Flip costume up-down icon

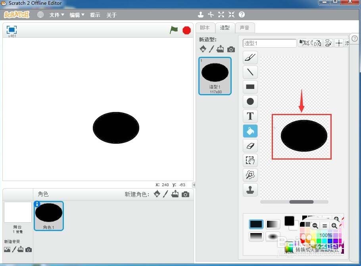click(328, 43)
